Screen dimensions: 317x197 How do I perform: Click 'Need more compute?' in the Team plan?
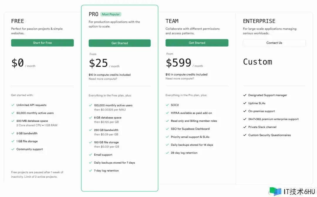click(x=180, y=79)
